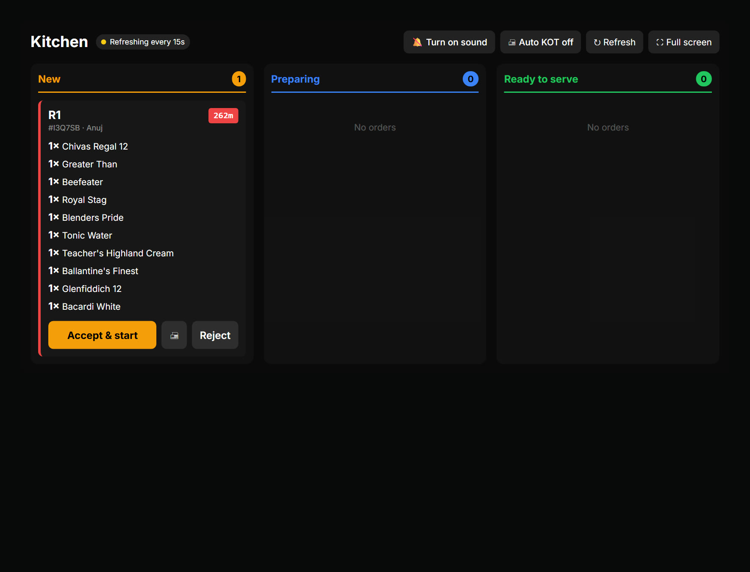750x572 pixels.
Task: Select the Ready to serve column header
Action: click(541, 79)
